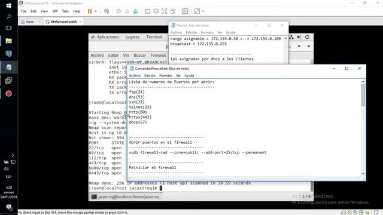Toggle the thumbnail bar view icon

156,11
